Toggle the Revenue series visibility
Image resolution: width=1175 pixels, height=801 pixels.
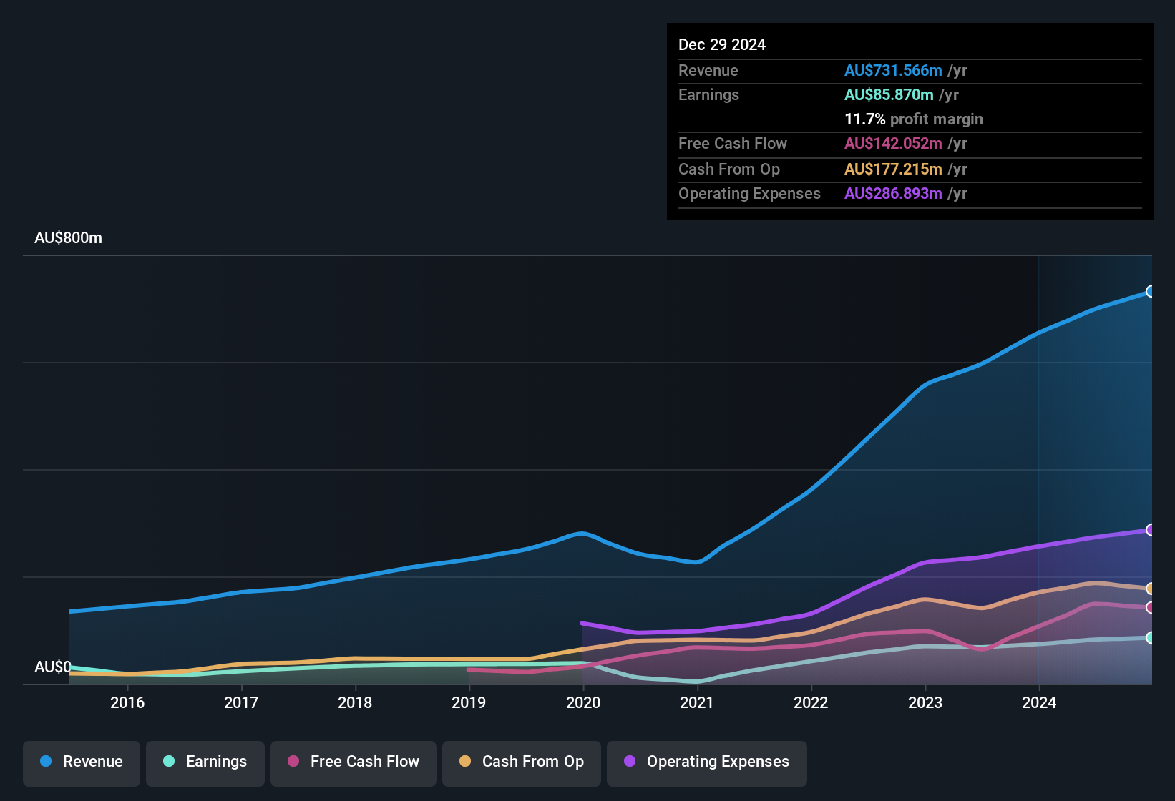81,762
